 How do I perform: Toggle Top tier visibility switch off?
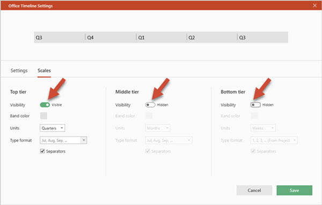[x=45, y=105]
